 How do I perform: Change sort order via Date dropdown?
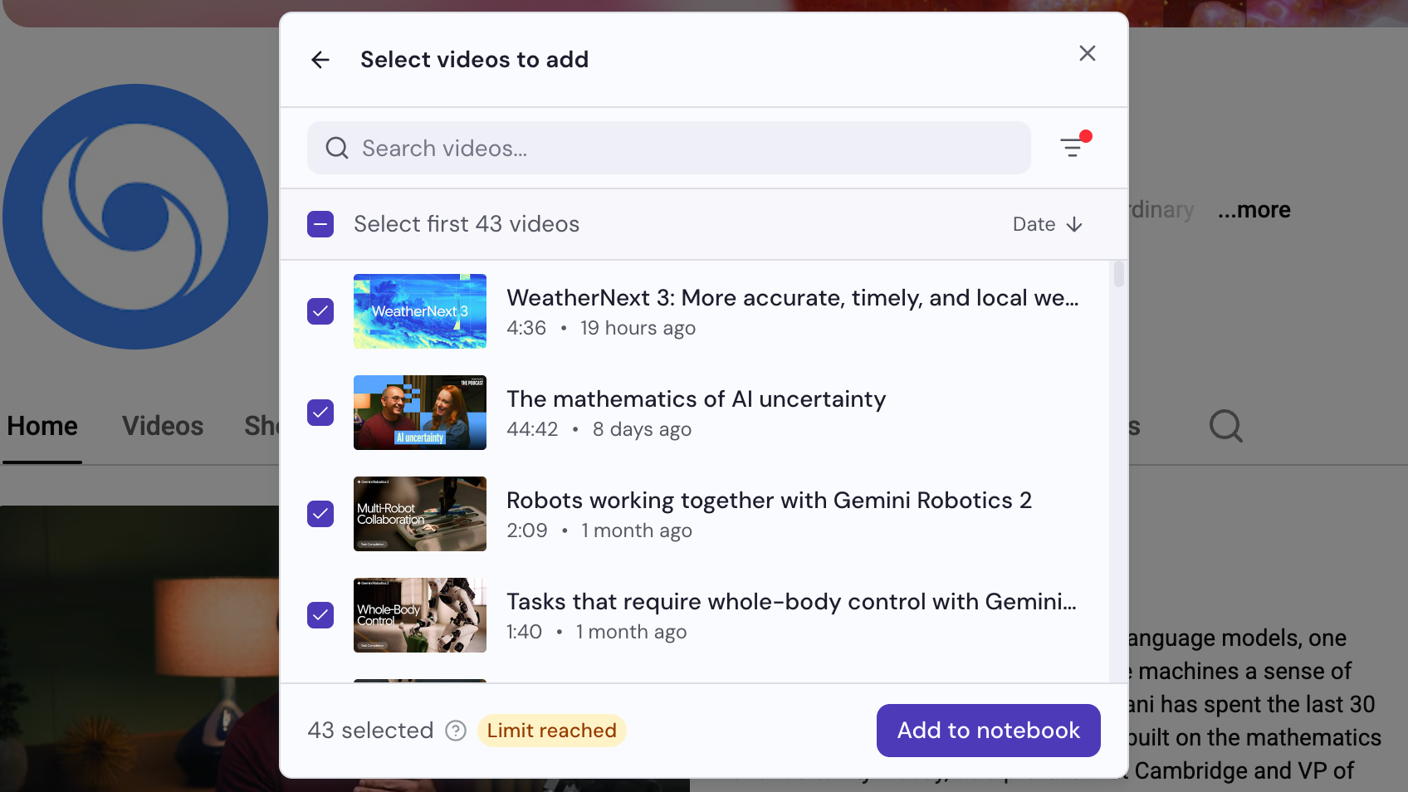coord(1048,224)
